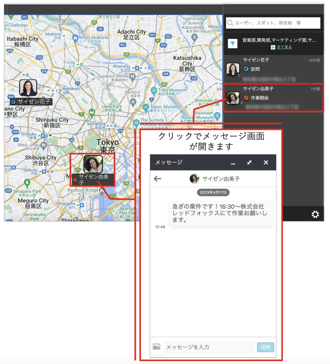Shrink the メッセージ window with the arrows icon
This screenshot has height=364, width=330.
click(249, 162)
